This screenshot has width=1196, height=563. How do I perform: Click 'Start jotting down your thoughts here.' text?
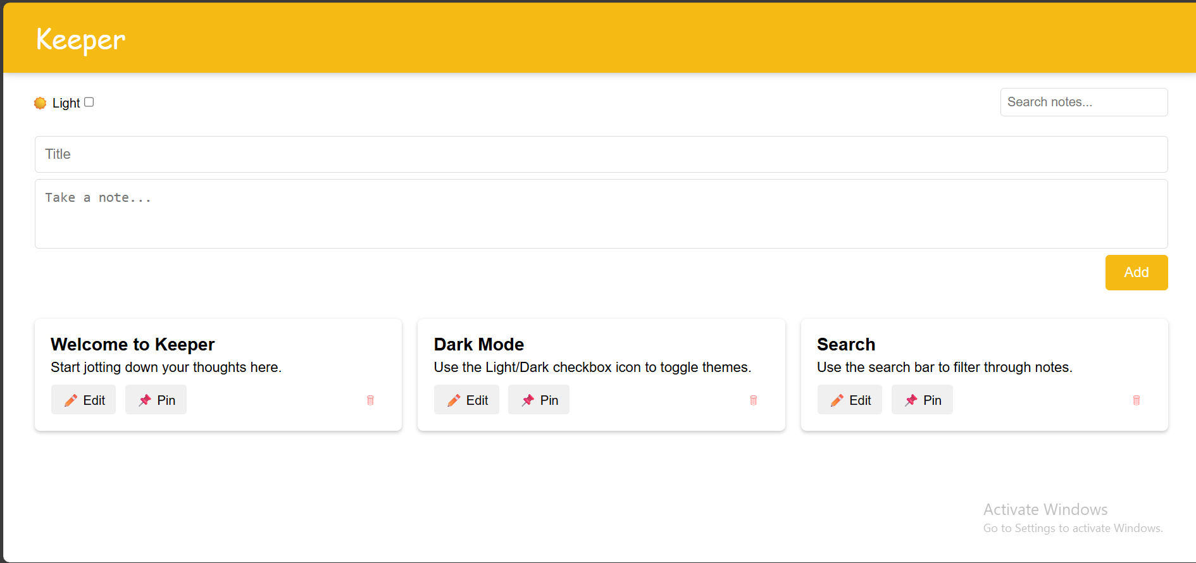point(166,368)
